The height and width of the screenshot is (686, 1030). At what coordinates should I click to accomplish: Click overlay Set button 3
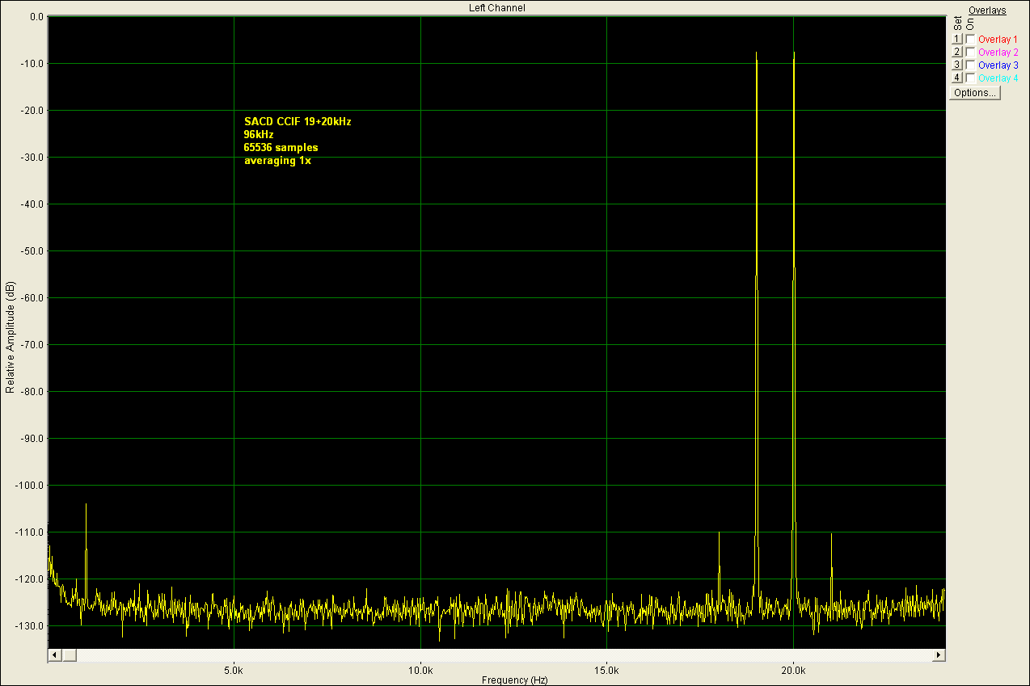(956, 65)
